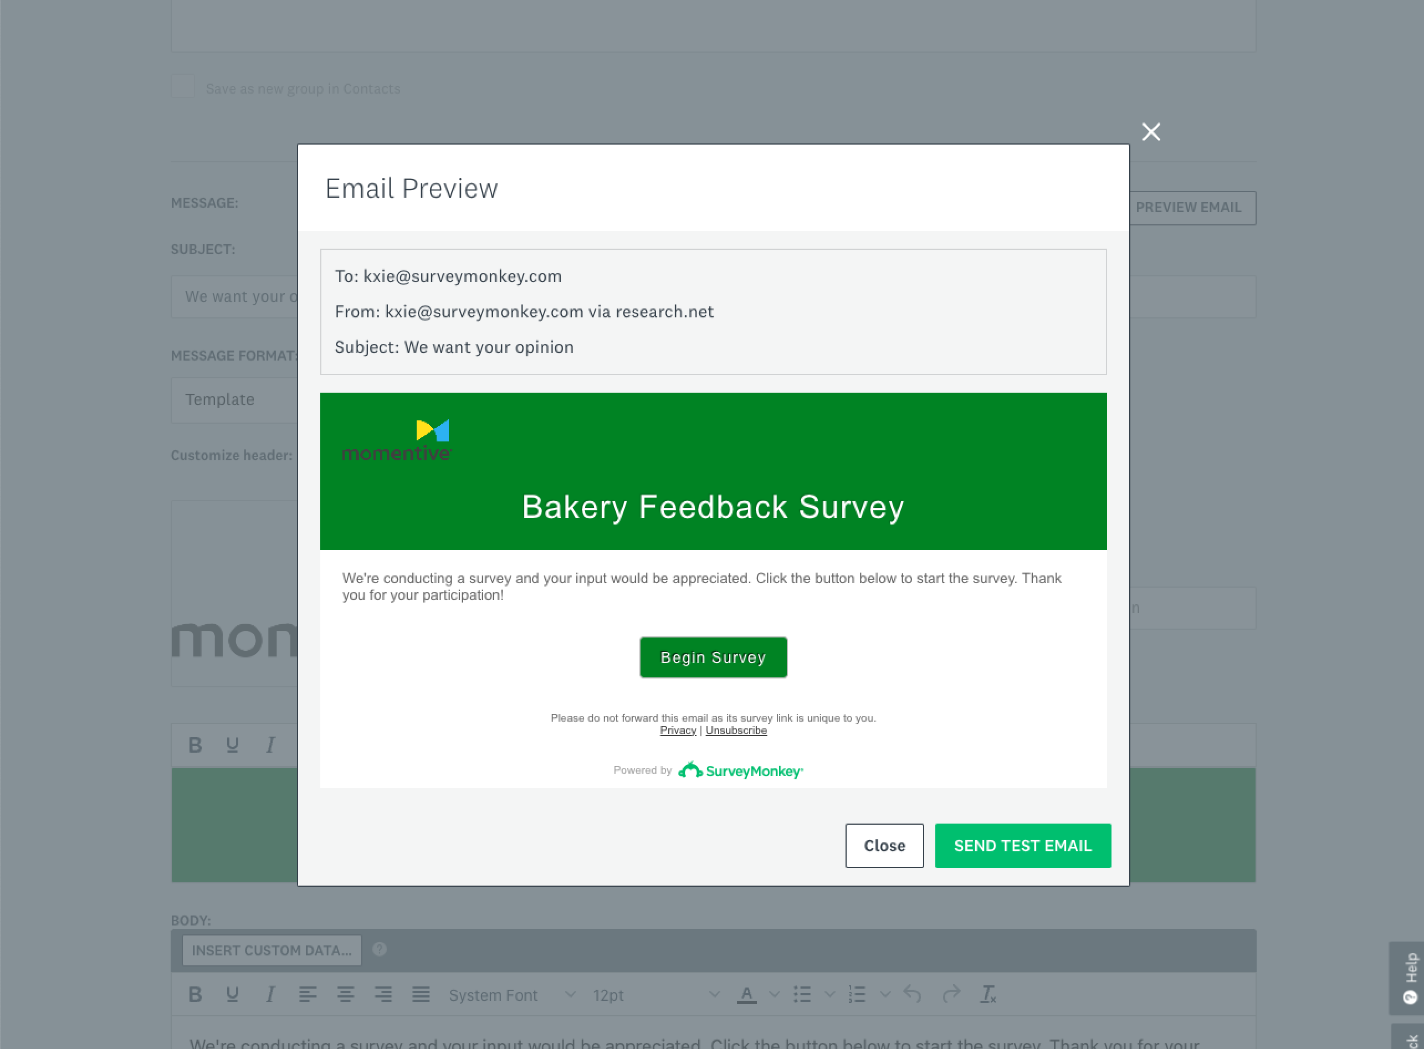Viewport: 1424px width, 1049px height.
Task: Click the text color A icon
Action: click(746, 994)
